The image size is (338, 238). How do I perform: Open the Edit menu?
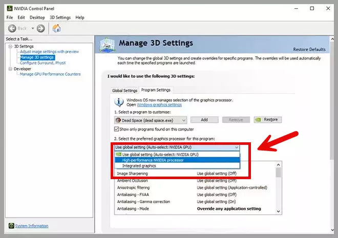tap(21, 17)
